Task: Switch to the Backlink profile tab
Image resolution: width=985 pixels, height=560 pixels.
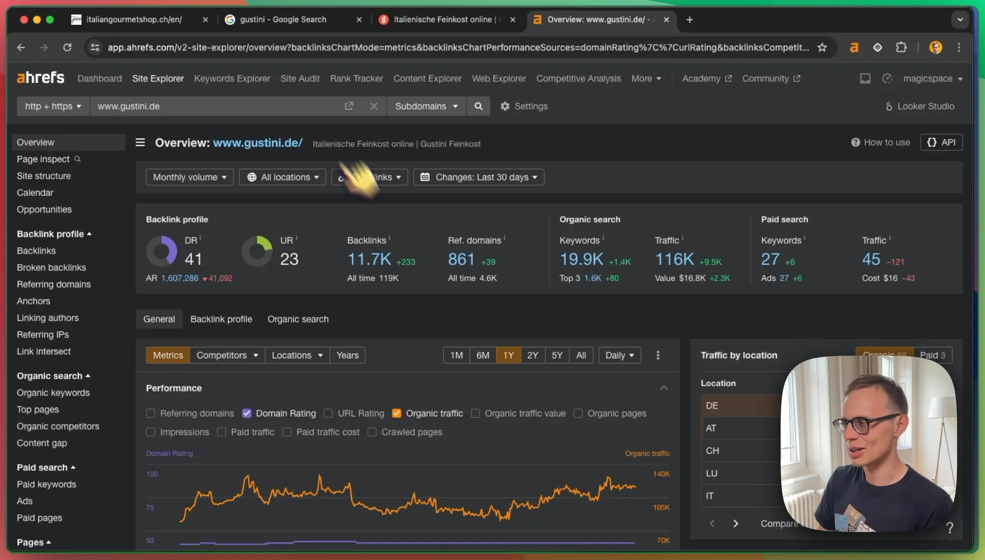Action: tap(221, 319)
